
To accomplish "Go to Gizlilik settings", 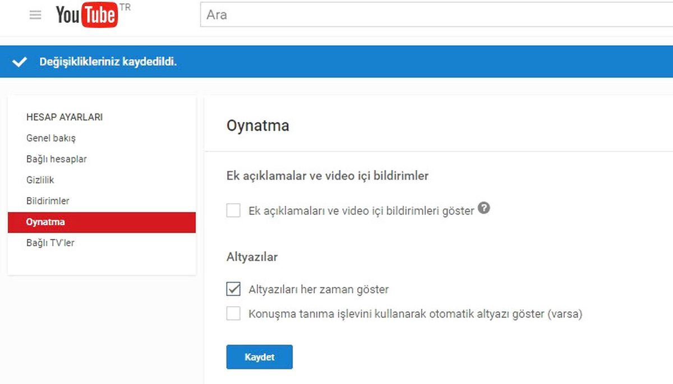I will click(40, 180).
